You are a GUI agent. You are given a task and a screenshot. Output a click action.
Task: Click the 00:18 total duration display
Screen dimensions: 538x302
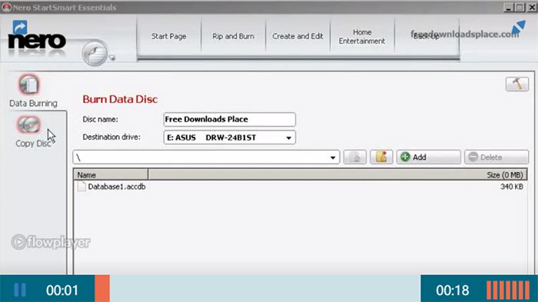[x=452, y=290]
